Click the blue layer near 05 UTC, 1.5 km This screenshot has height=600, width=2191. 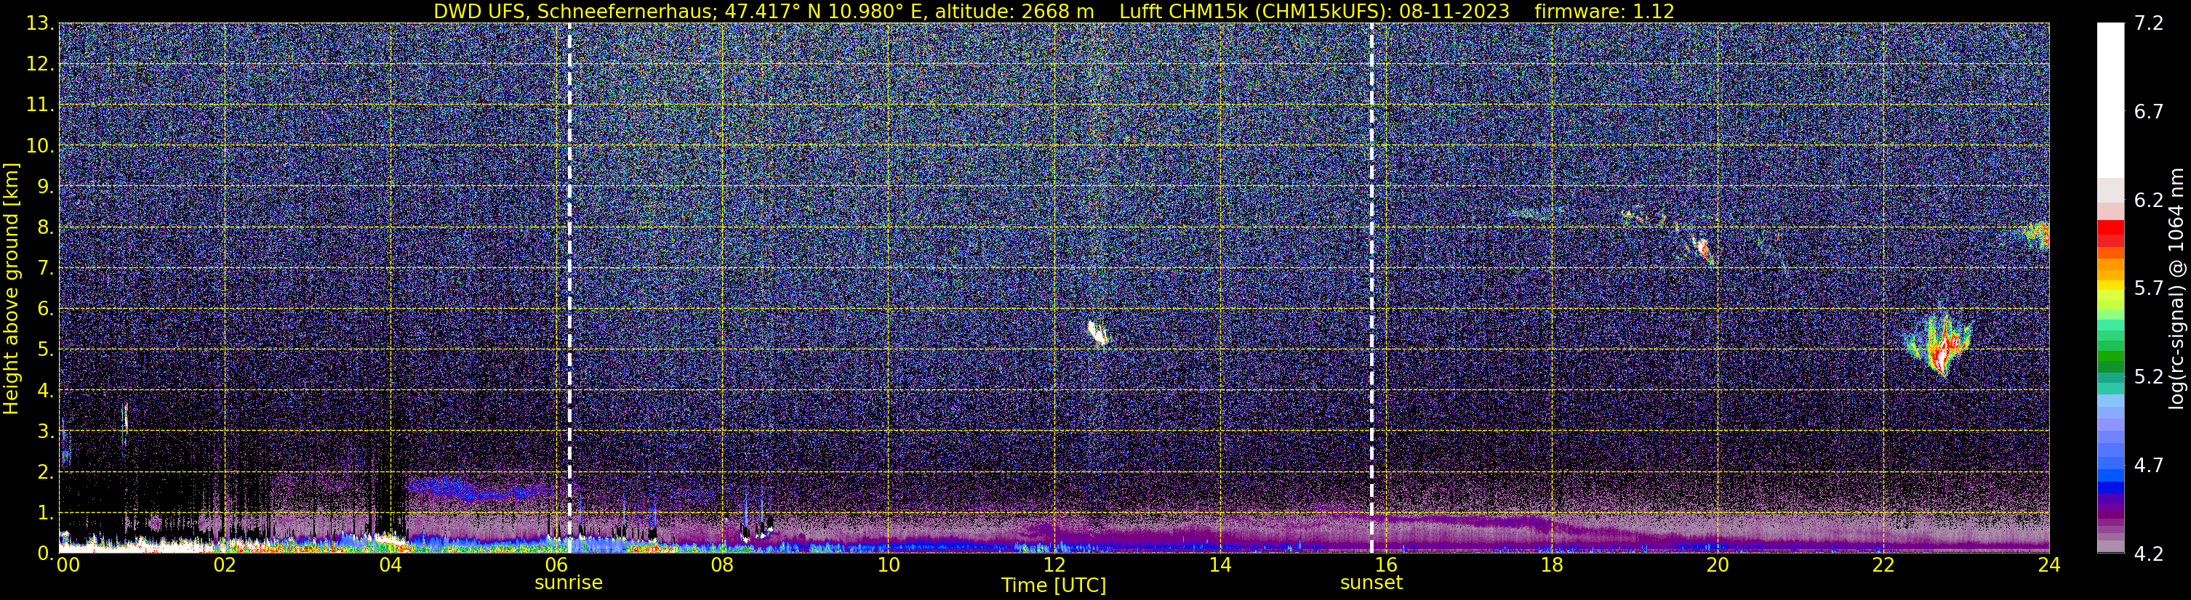[x=476, y=489]
